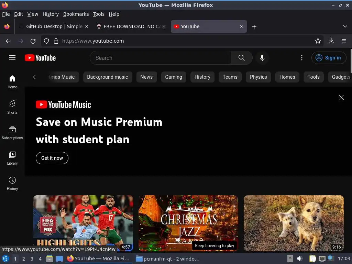Screen dimensions: 352x264
Task: Click file manager launcher in taskbar
Action: coord(49,258)
